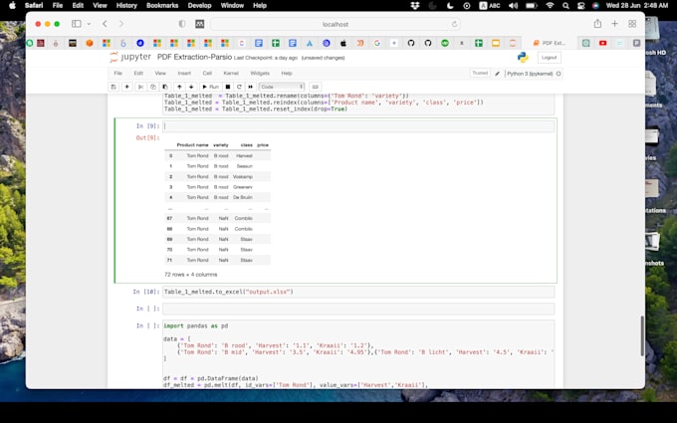Click the Jupyter logo

130,57
